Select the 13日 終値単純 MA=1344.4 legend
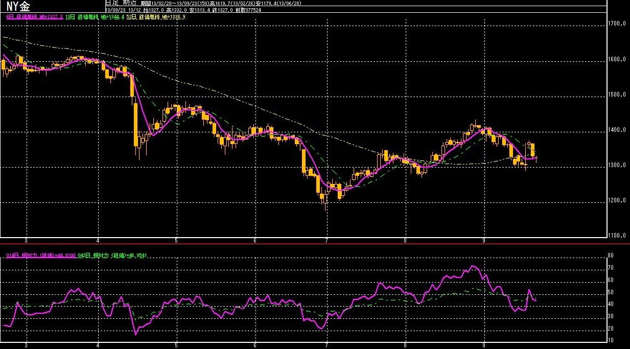This screenshot has width=630, height=349. coord(96,17)
